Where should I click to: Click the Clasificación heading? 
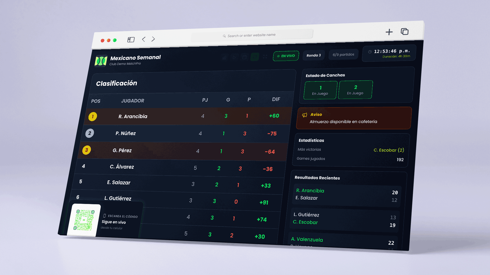[x=117, y=83]
